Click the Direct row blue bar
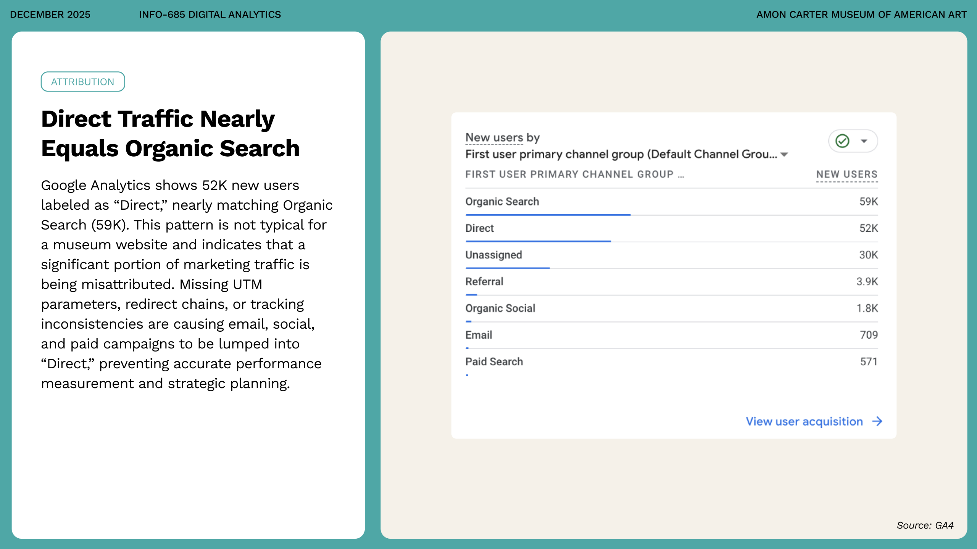This screenshot has height=549, width=977. (538, 241)
